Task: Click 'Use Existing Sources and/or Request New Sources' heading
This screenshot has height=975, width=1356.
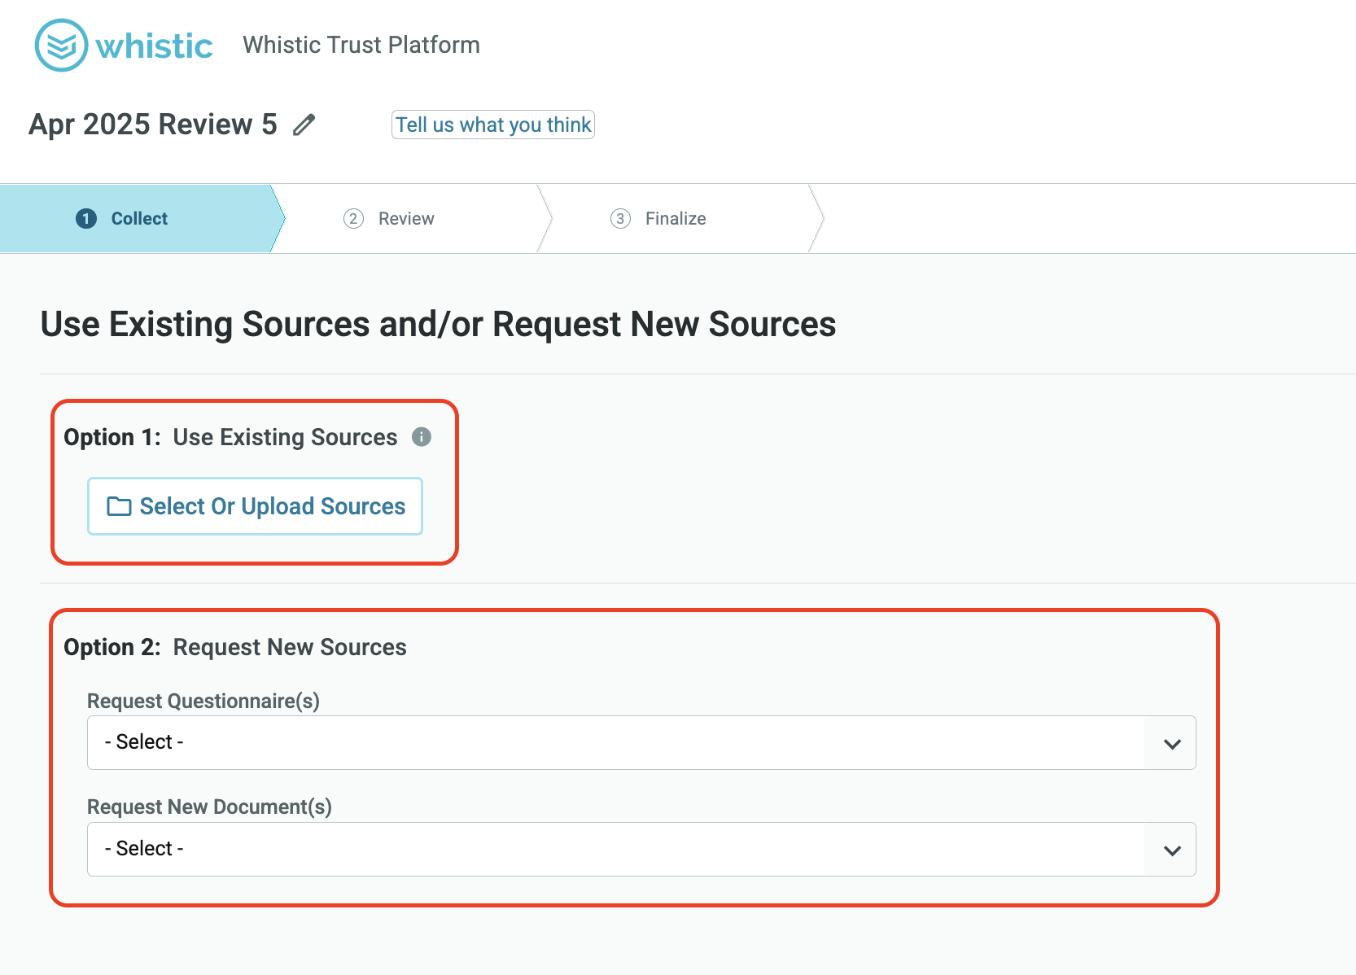Action: pyautogui.click(x=438, y=324)
